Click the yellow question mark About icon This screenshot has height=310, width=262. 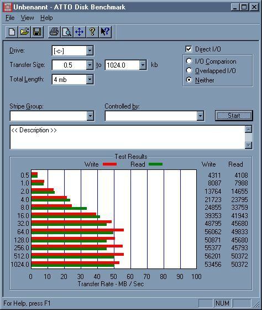click(x=92, y=32)
